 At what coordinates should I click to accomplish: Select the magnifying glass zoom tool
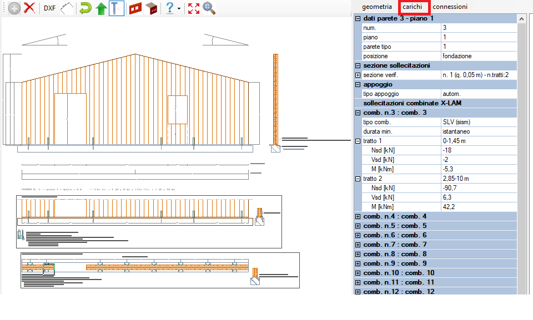[209, 8]
